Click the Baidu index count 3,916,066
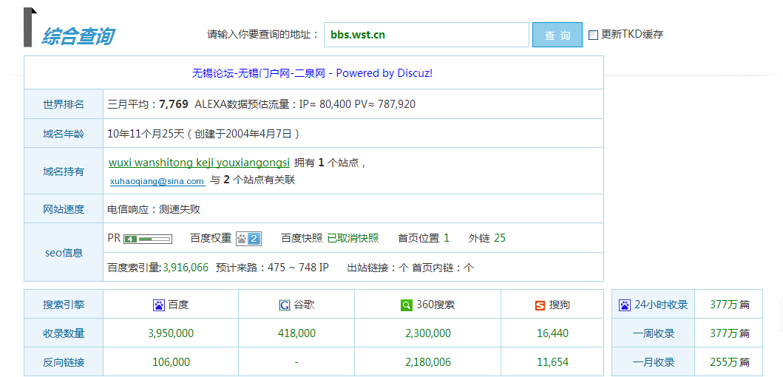This screenshot has height=377, width=783. pos(186,268)
